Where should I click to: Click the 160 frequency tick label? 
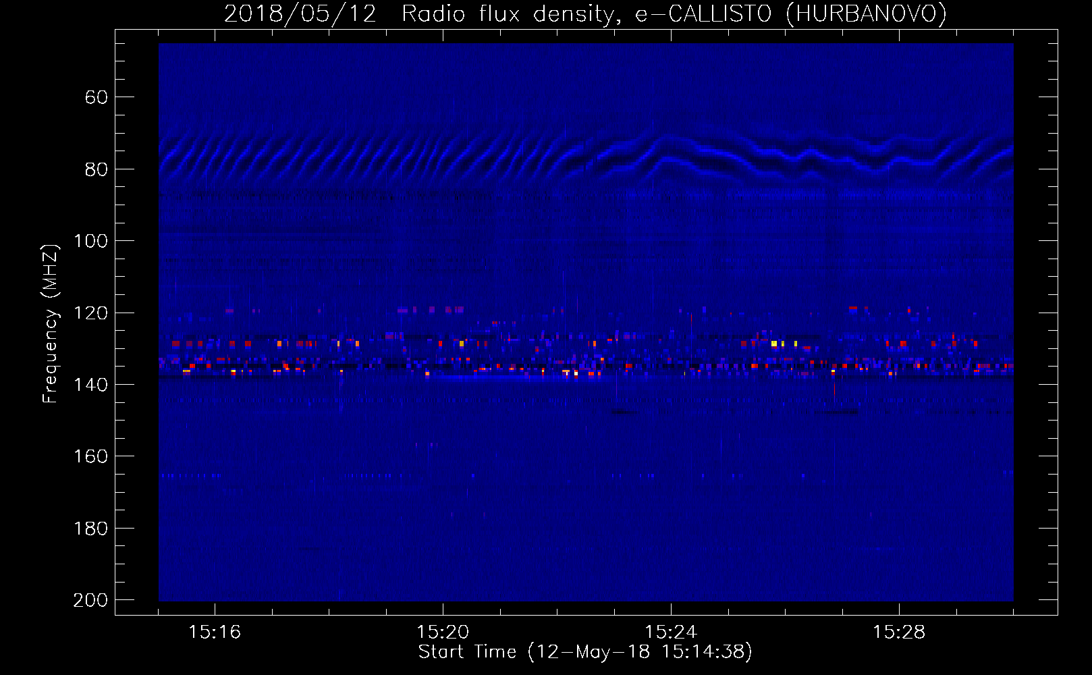[x=90, y=456]
